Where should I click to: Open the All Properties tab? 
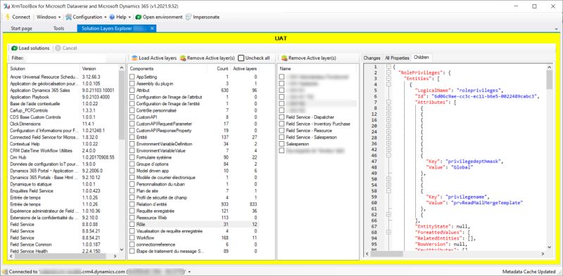point(397,58)
